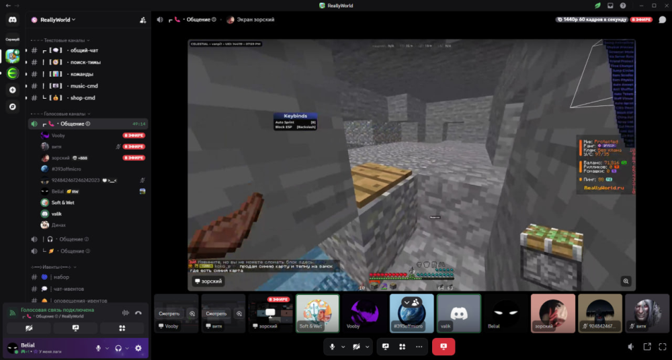The width and height of the screenshot is (672, 360).
Task: Open the green E server icon
Action: [x=12, y=73]
